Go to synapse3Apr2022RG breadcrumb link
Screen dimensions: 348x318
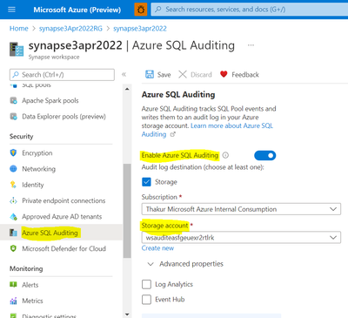click(70, 29)
